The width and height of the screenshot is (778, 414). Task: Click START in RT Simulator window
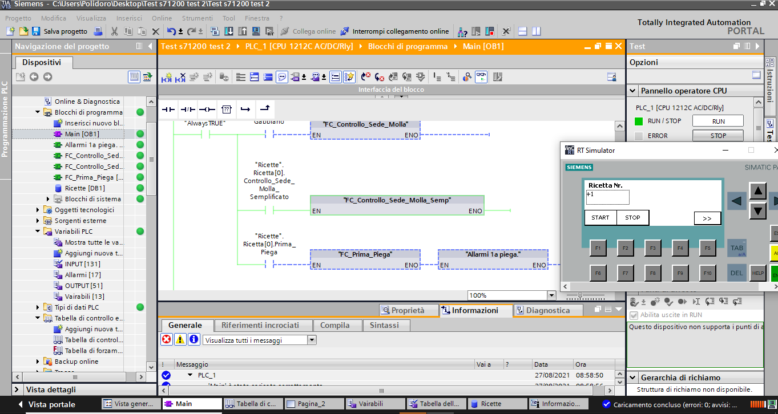[600, 217]
